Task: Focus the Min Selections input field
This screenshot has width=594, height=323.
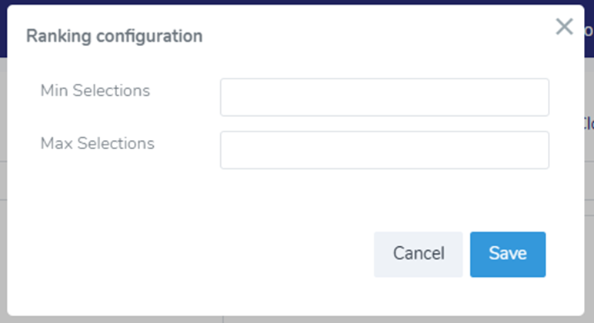Action: click(384, 97)
